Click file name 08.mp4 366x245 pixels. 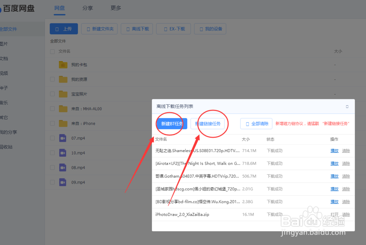(78, 167)
